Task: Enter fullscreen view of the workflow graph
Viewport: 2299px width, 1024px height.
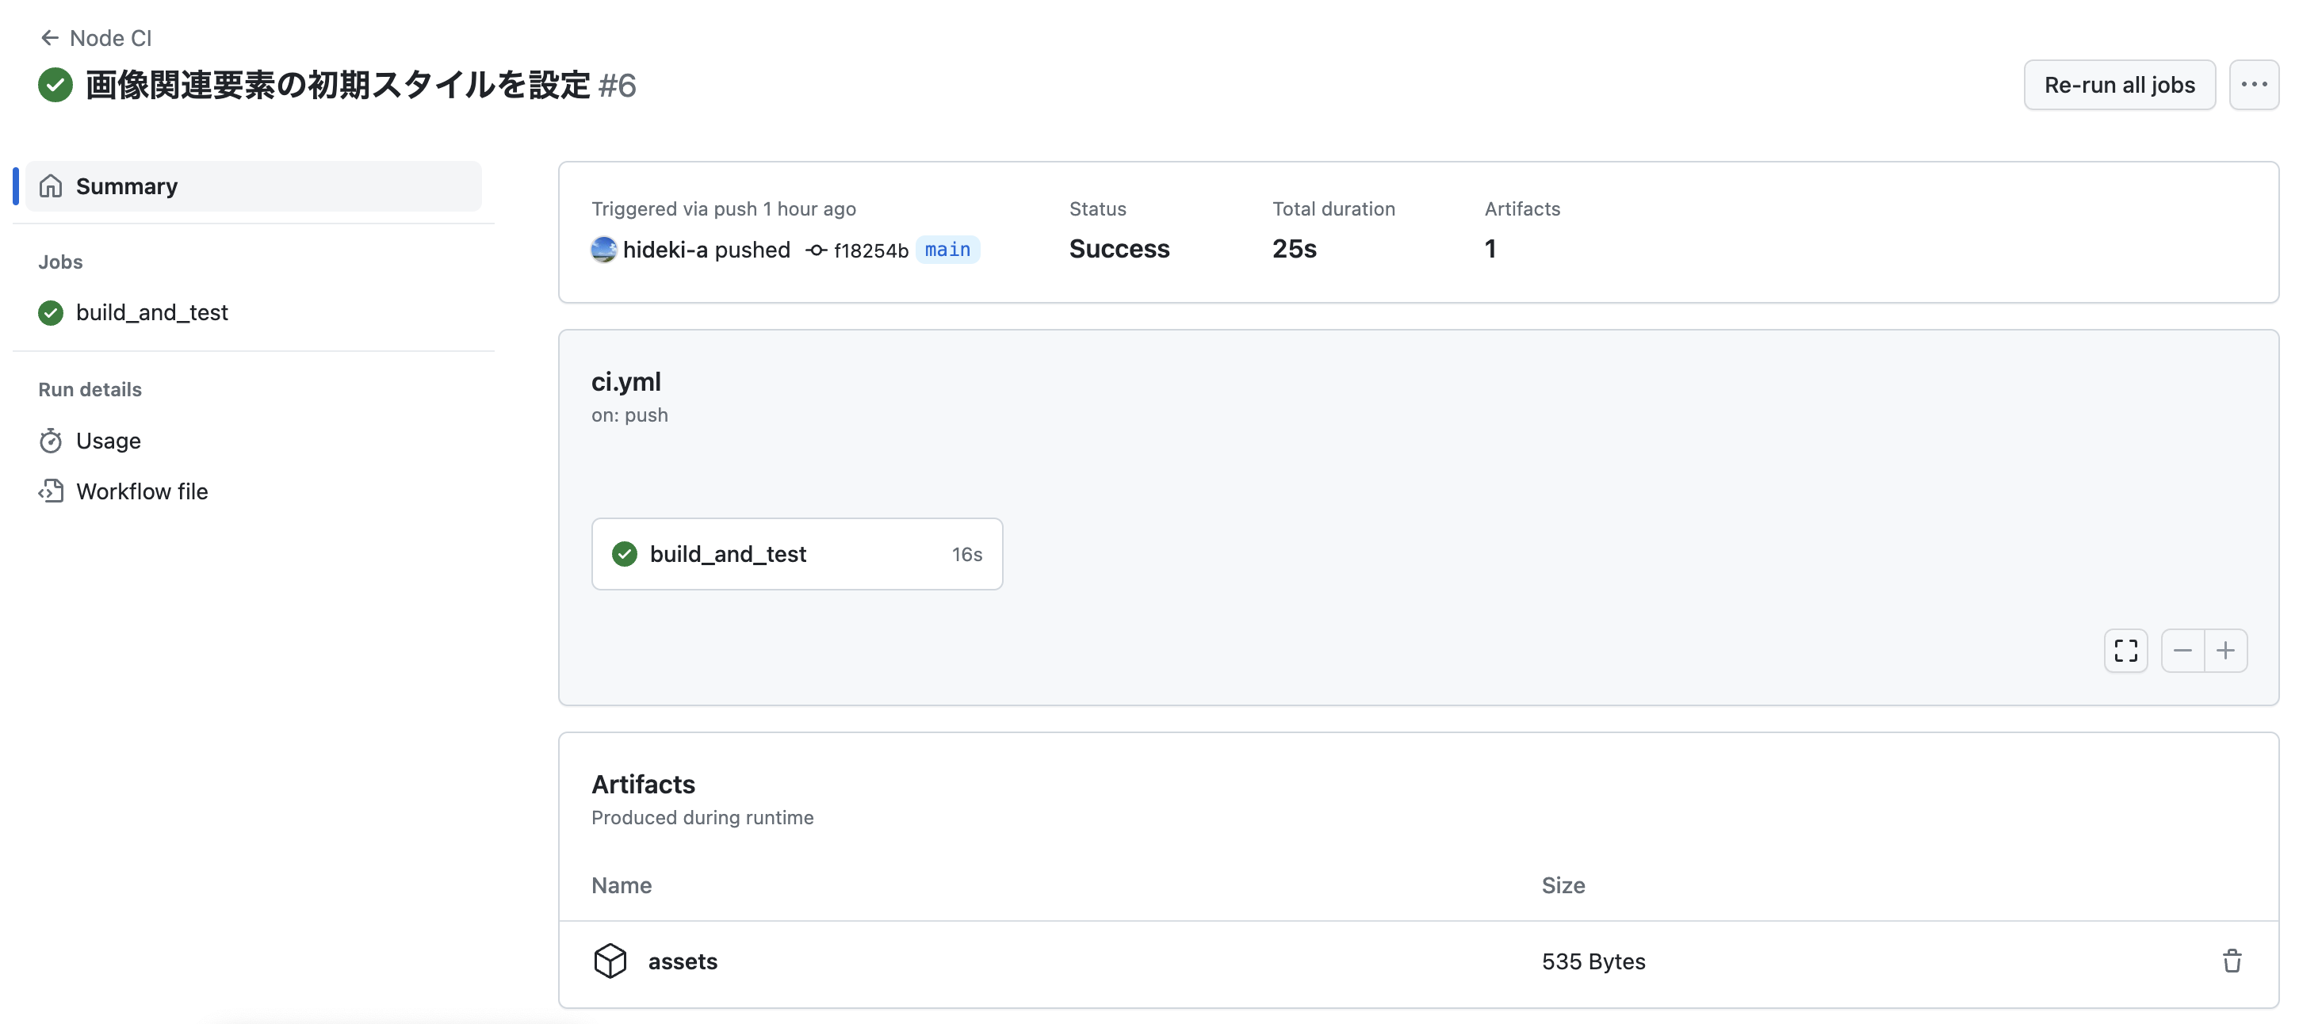Action: (x=2126, y=650)
